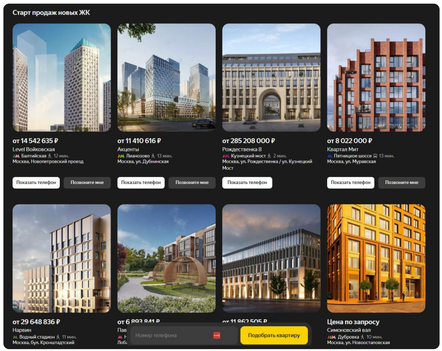Screen dimensions: 442x351
Task: Open the Нарвин building thumbnail
Action: tap(62, 258)
